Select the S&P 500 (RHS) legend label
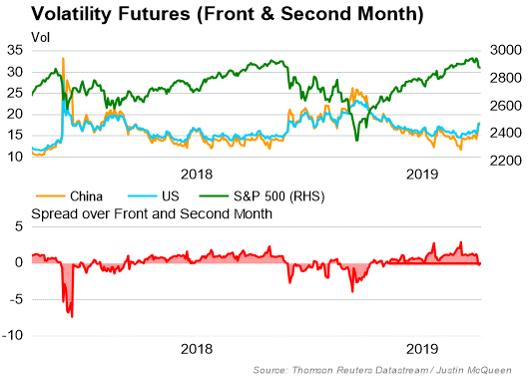The image size is (528, 377). pos(279,196)
